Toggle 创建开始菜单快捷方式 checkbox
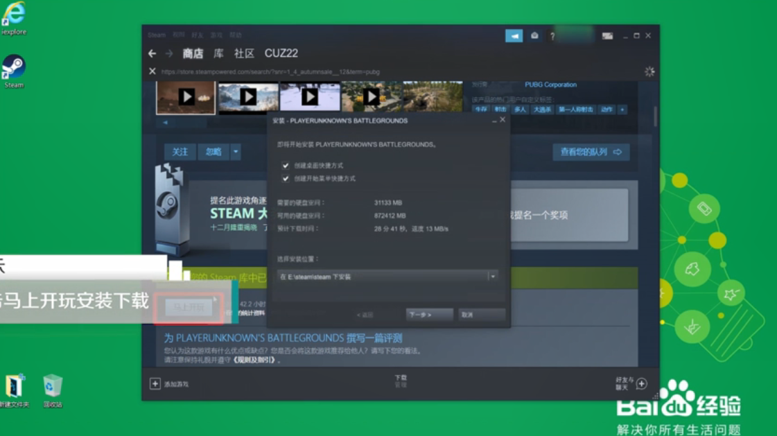This screenshot has width=777, height=436. tap(286, 178)
